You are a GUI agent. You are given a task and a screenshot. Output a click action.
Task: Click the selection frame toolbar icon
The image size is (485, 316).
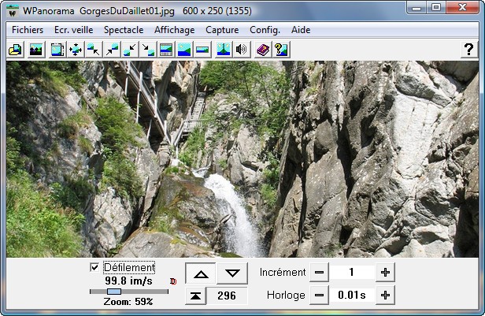(57, 50)
